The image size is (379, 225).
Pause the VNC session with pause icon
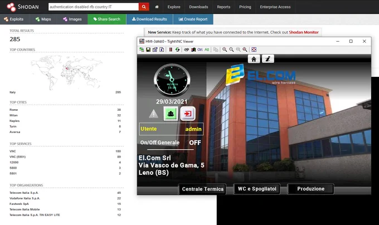pyautogui.click(x=171, y=50)
